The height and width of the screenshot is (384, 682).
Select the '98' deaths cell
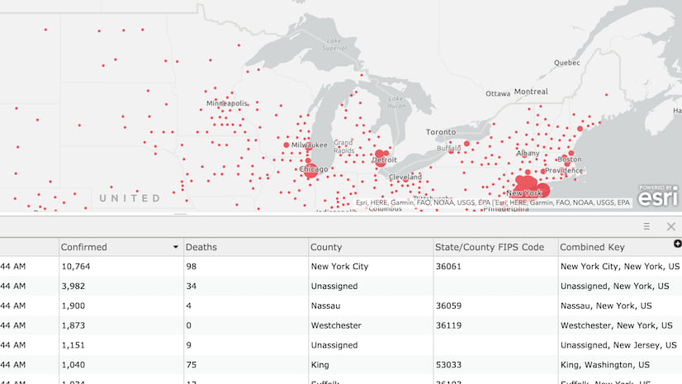(246, 266)
